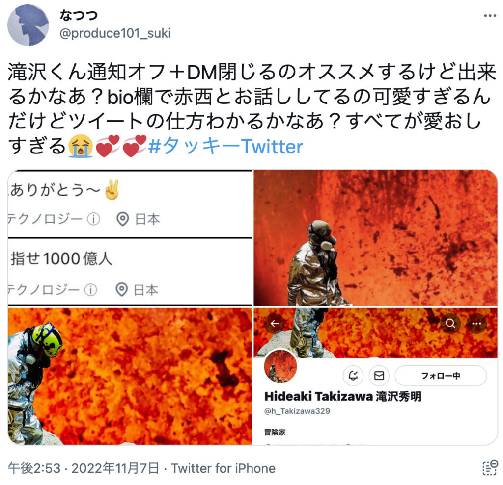Click the first 日本 location pin
Viewport: 503px width, 485px height.
click(x=122, y=219)
